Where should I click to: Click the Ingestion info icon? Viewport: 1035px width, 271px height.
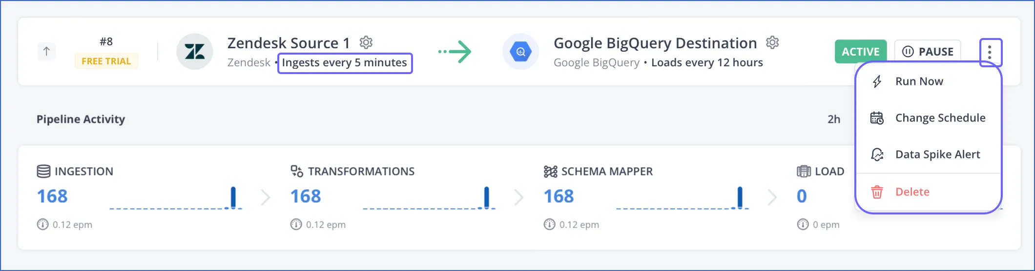coord(43,224)
